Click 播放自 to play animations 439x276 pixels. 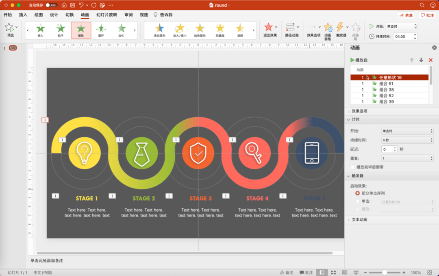pyautogui.click(x=359, y=60)
